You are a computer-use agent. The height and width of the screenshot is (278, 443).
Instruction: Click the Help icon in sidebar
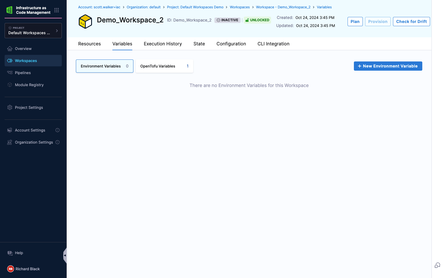point(10,253)
